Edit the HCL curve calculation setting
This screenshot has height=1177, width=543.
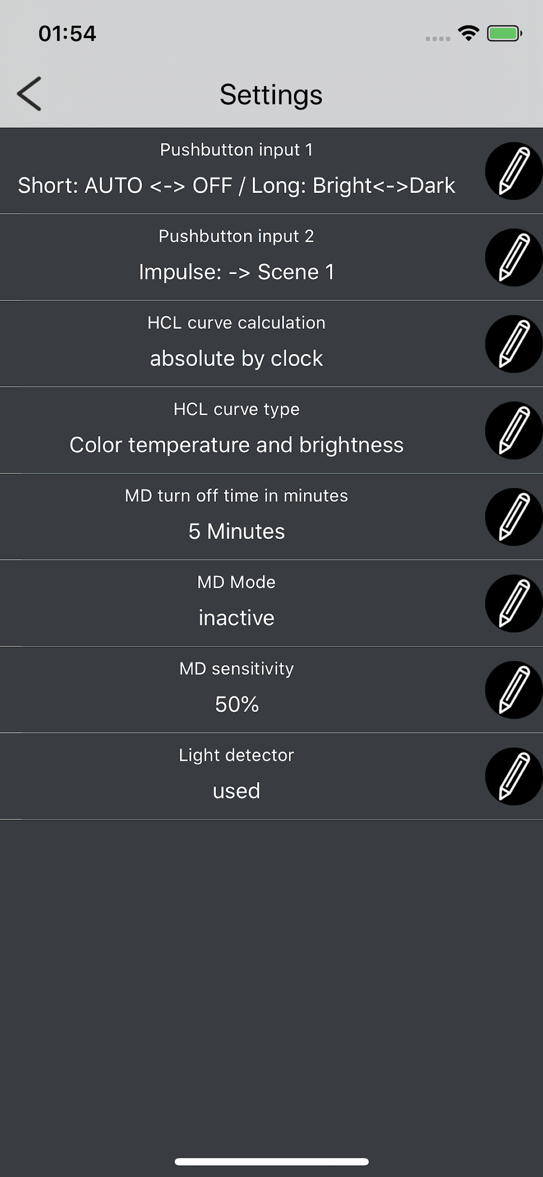click(x=513, y=343)
